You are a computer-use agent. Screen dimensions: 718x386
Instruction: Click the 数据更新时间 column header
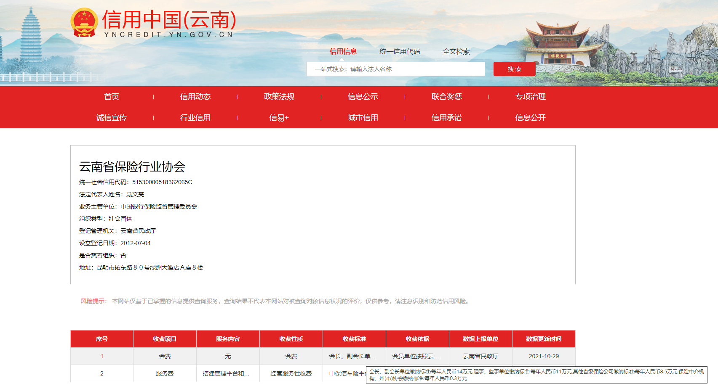[x=544, y=339]
